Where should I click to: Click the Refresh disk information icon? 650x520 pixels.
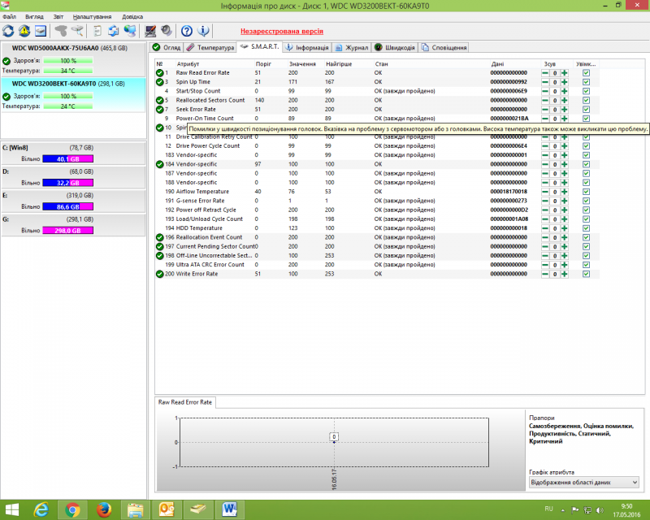pyautogui.click(x=8, y=31)
